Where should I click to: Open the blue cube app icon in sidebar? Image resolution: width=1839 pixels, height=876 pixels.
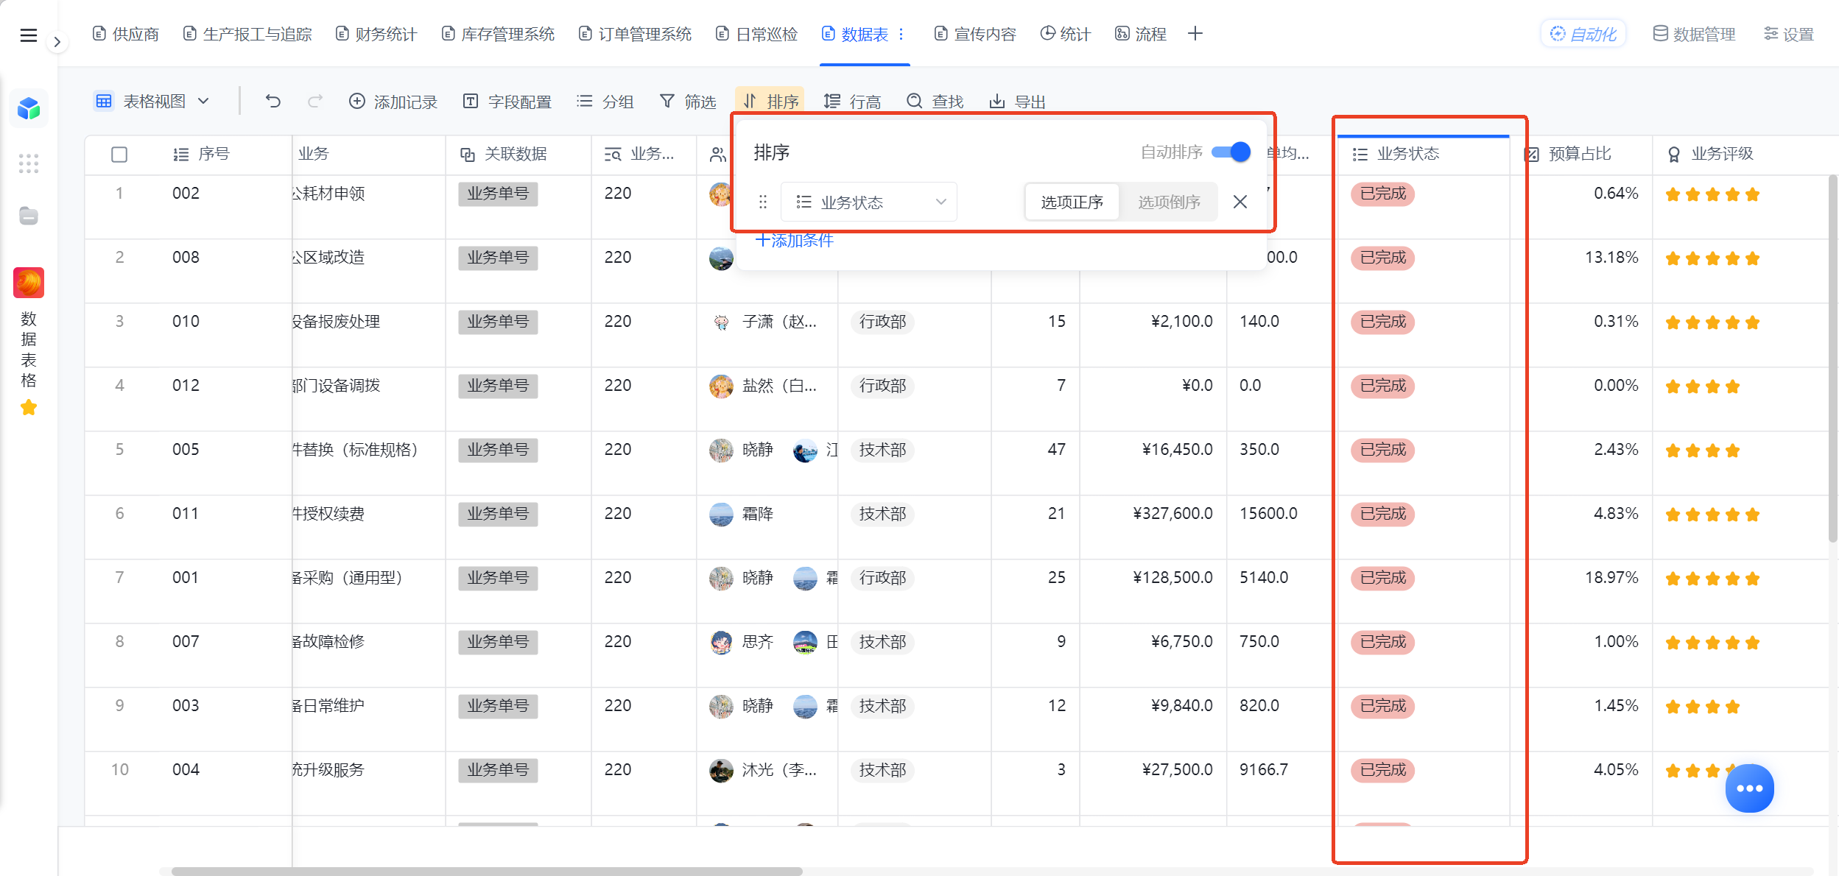click(x=29, y=108)
